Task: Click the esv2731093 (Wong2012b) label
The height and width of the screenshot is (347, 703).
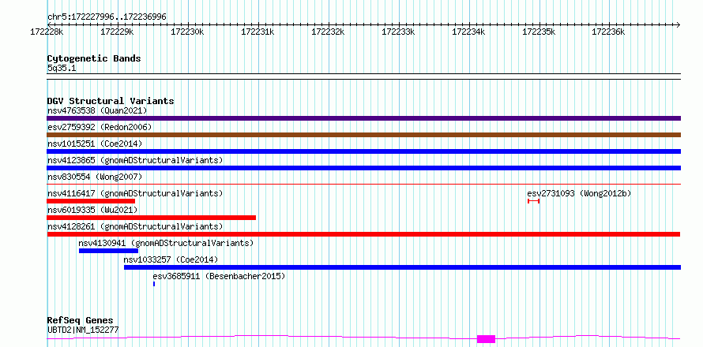Action: point(579,193)
